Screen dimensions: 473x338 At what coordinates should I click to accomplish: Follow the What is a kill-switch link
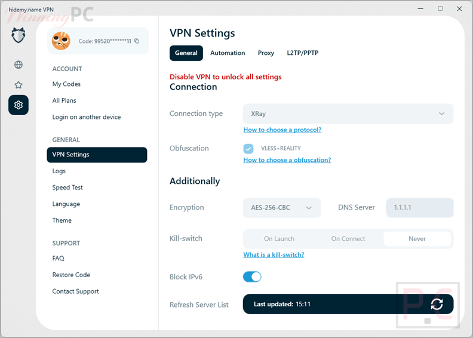coord(274,254)
